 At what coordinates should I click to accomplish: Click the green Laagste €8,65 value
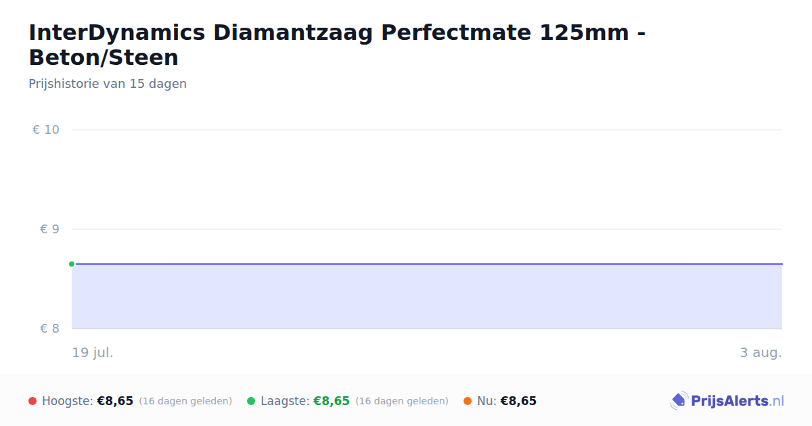click(332, 401)
